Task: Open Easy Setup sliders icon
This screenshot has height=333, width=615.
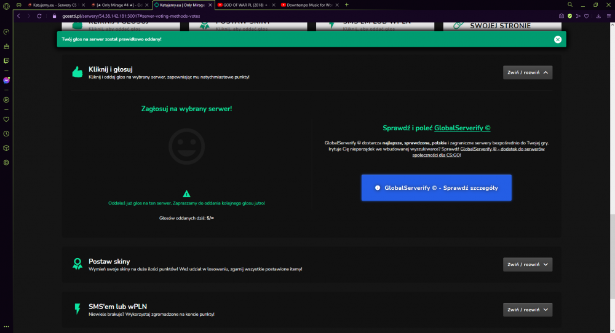Action: [609, 16]
